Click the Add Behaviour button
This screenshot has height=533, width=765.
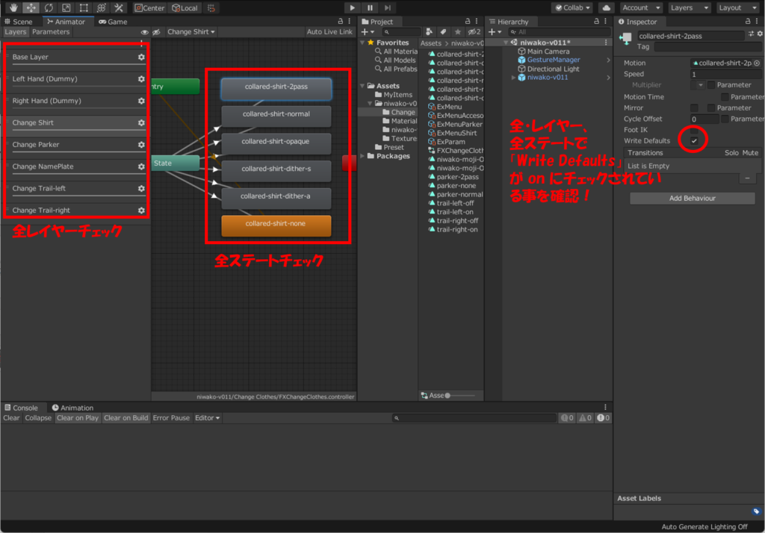click(692, 199)
